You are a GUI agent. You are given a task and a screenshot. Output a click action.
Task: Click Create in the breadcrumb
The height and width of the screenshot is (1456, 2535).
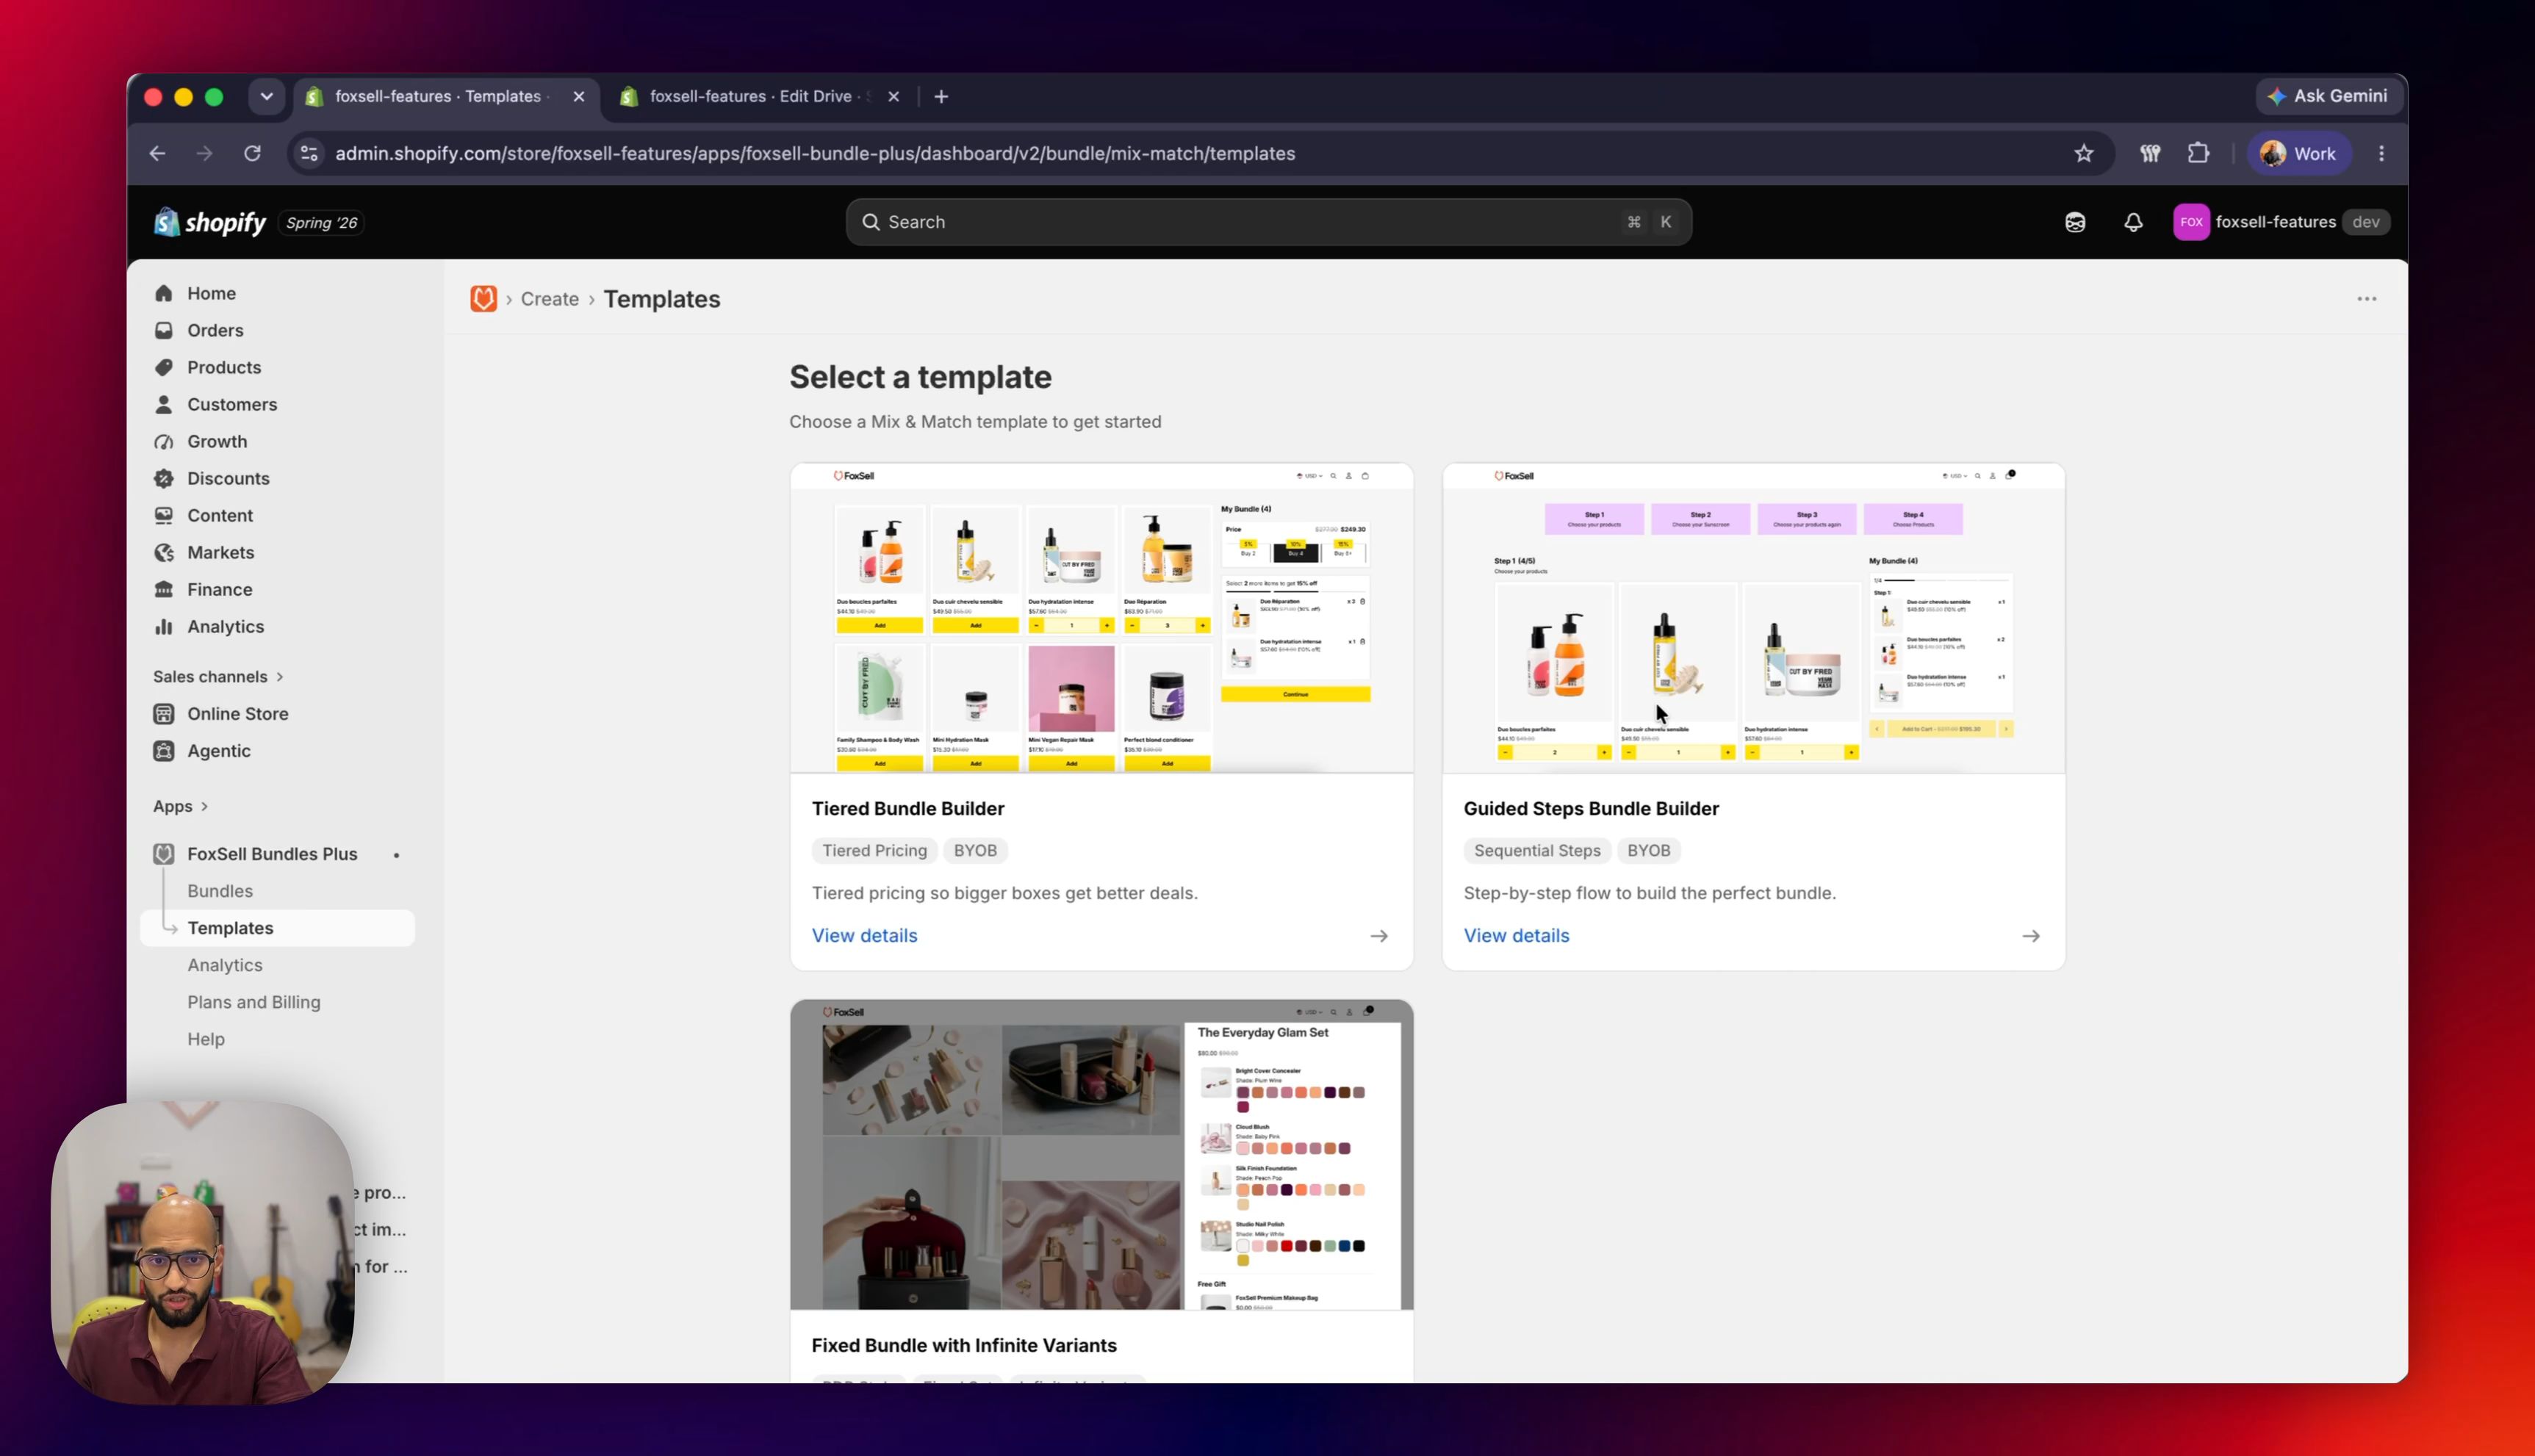[549, 299]
